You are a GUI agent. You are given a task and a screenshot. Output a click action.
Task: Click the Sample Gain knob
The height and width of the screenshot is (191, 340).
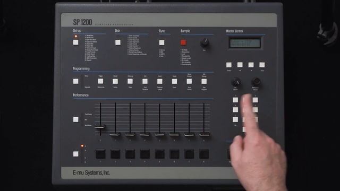click(x=205, y=43)
